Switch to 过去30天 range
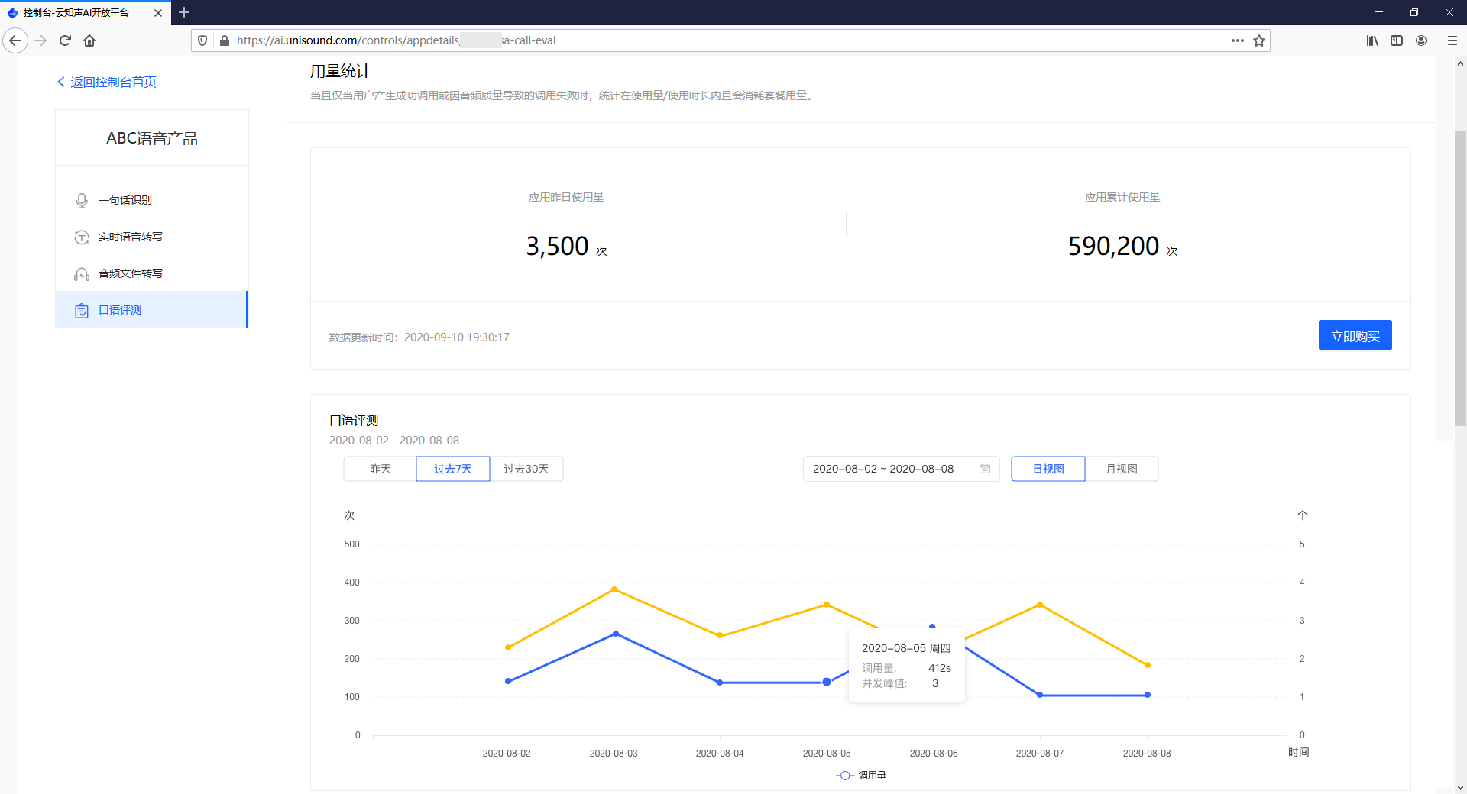This screenshot has width=1467, height=794. point(526,469)
